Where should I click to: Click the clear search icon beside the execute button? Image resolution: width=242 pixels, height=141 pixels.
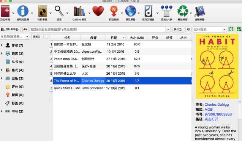click(188, 29)
